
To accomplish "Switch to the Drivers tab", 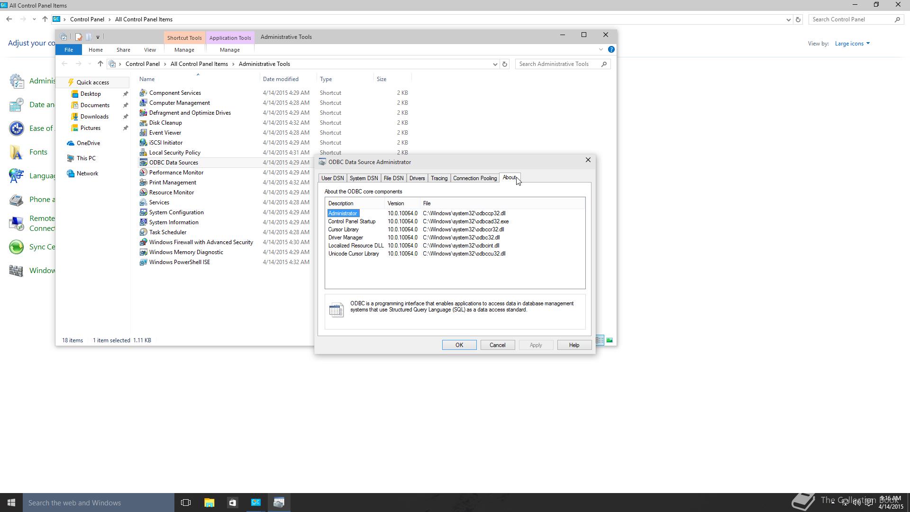I will click(x=417, y=178).
